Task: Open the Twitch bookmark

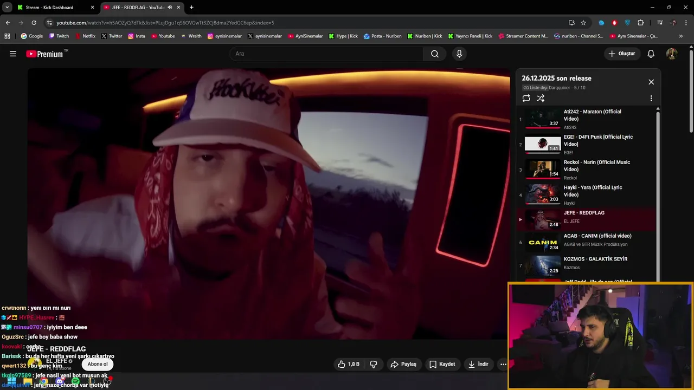Action: pos(59,36)
